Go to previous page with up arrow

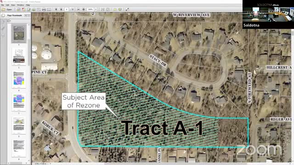pos(56,9)
